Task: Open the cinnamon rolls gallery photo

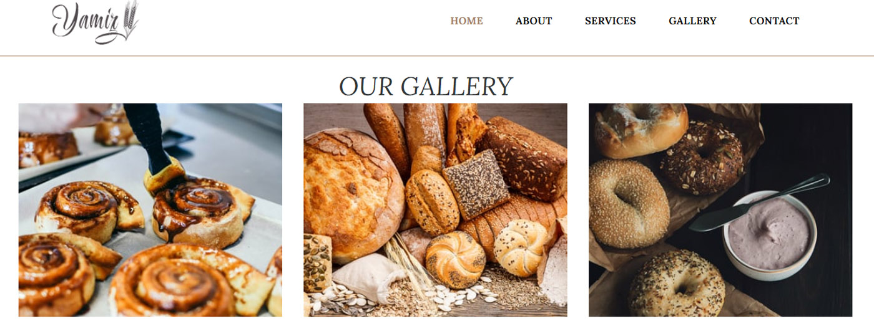Action: 150,210
